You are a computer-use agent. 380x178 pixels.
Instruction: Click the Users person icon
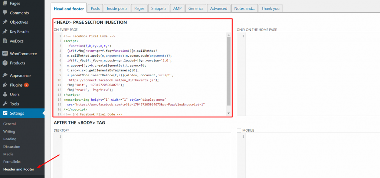click(x=5, y=94)
